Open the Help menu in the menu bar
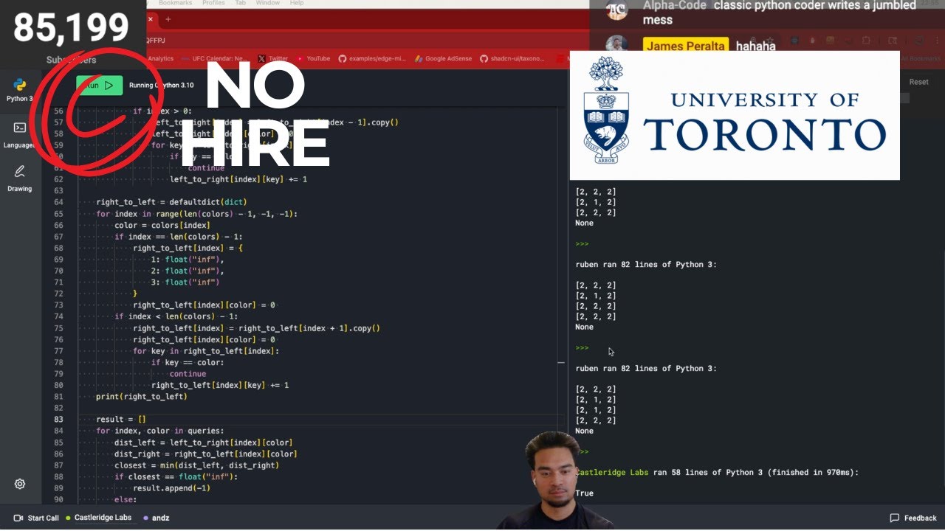Screen dimensions: 945x531 coord(297,3)
